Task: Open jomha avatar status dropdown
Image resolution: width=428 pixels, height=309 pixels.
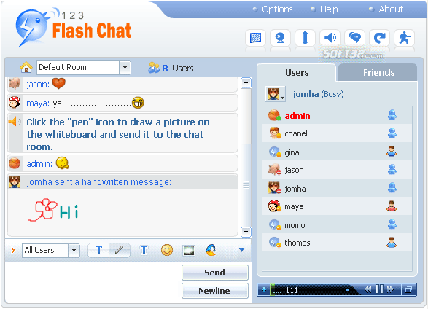Action: (276, 94)
